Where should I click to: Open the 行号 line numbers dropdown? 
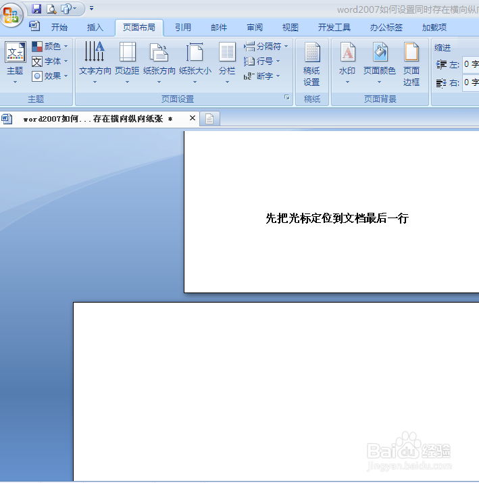point(262,61)
